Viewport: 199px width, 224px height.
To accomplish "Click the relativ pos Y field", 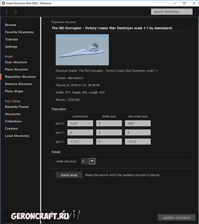I will coord(109,133).
